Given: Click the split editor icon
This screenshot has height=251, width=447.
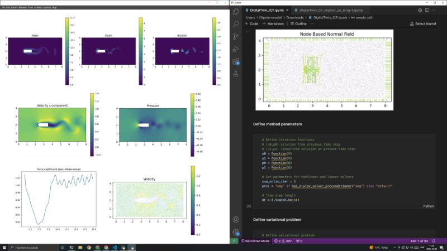Looking at the screenshot, I should [x=427, y=10].
